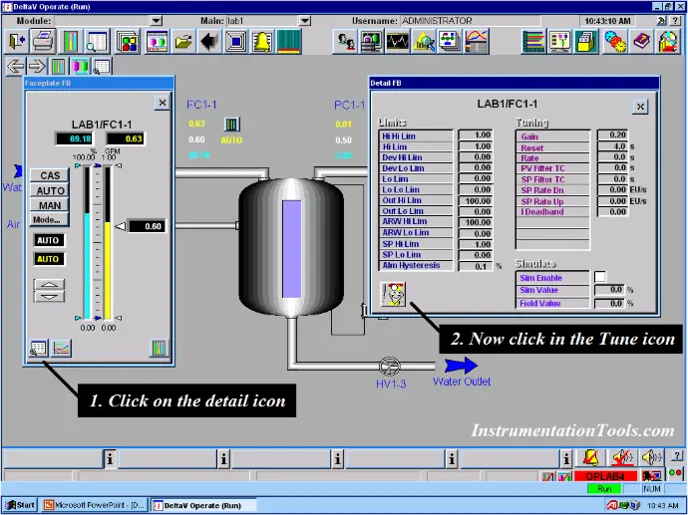Click the Main field showing lab1
Viewport: 688px width, 515px height.
click(263, 21)
